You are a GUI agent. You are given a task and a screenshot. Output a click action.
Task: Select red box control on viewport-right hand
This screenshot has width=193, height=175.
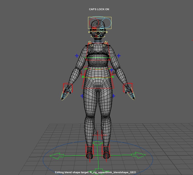click(x=128, y=87)
